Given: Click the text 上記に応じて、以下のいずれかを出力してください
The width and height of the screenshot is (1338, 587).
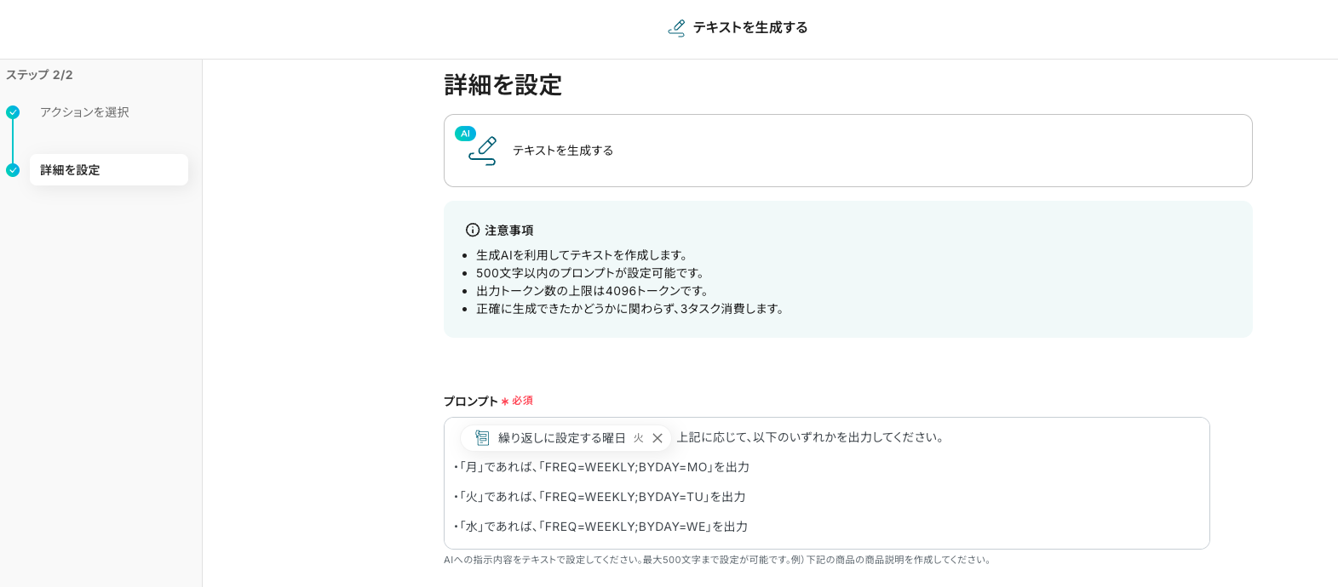Looking at the screenshot, I should (x=810, y=437).
